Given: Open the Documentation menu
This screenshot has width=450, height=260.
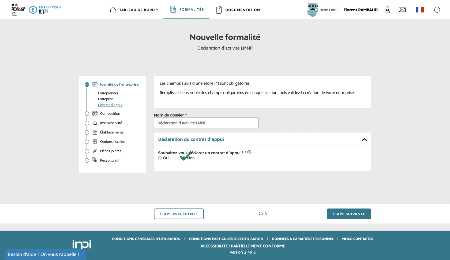Looking at the screenshot, I should pos(243,10).
